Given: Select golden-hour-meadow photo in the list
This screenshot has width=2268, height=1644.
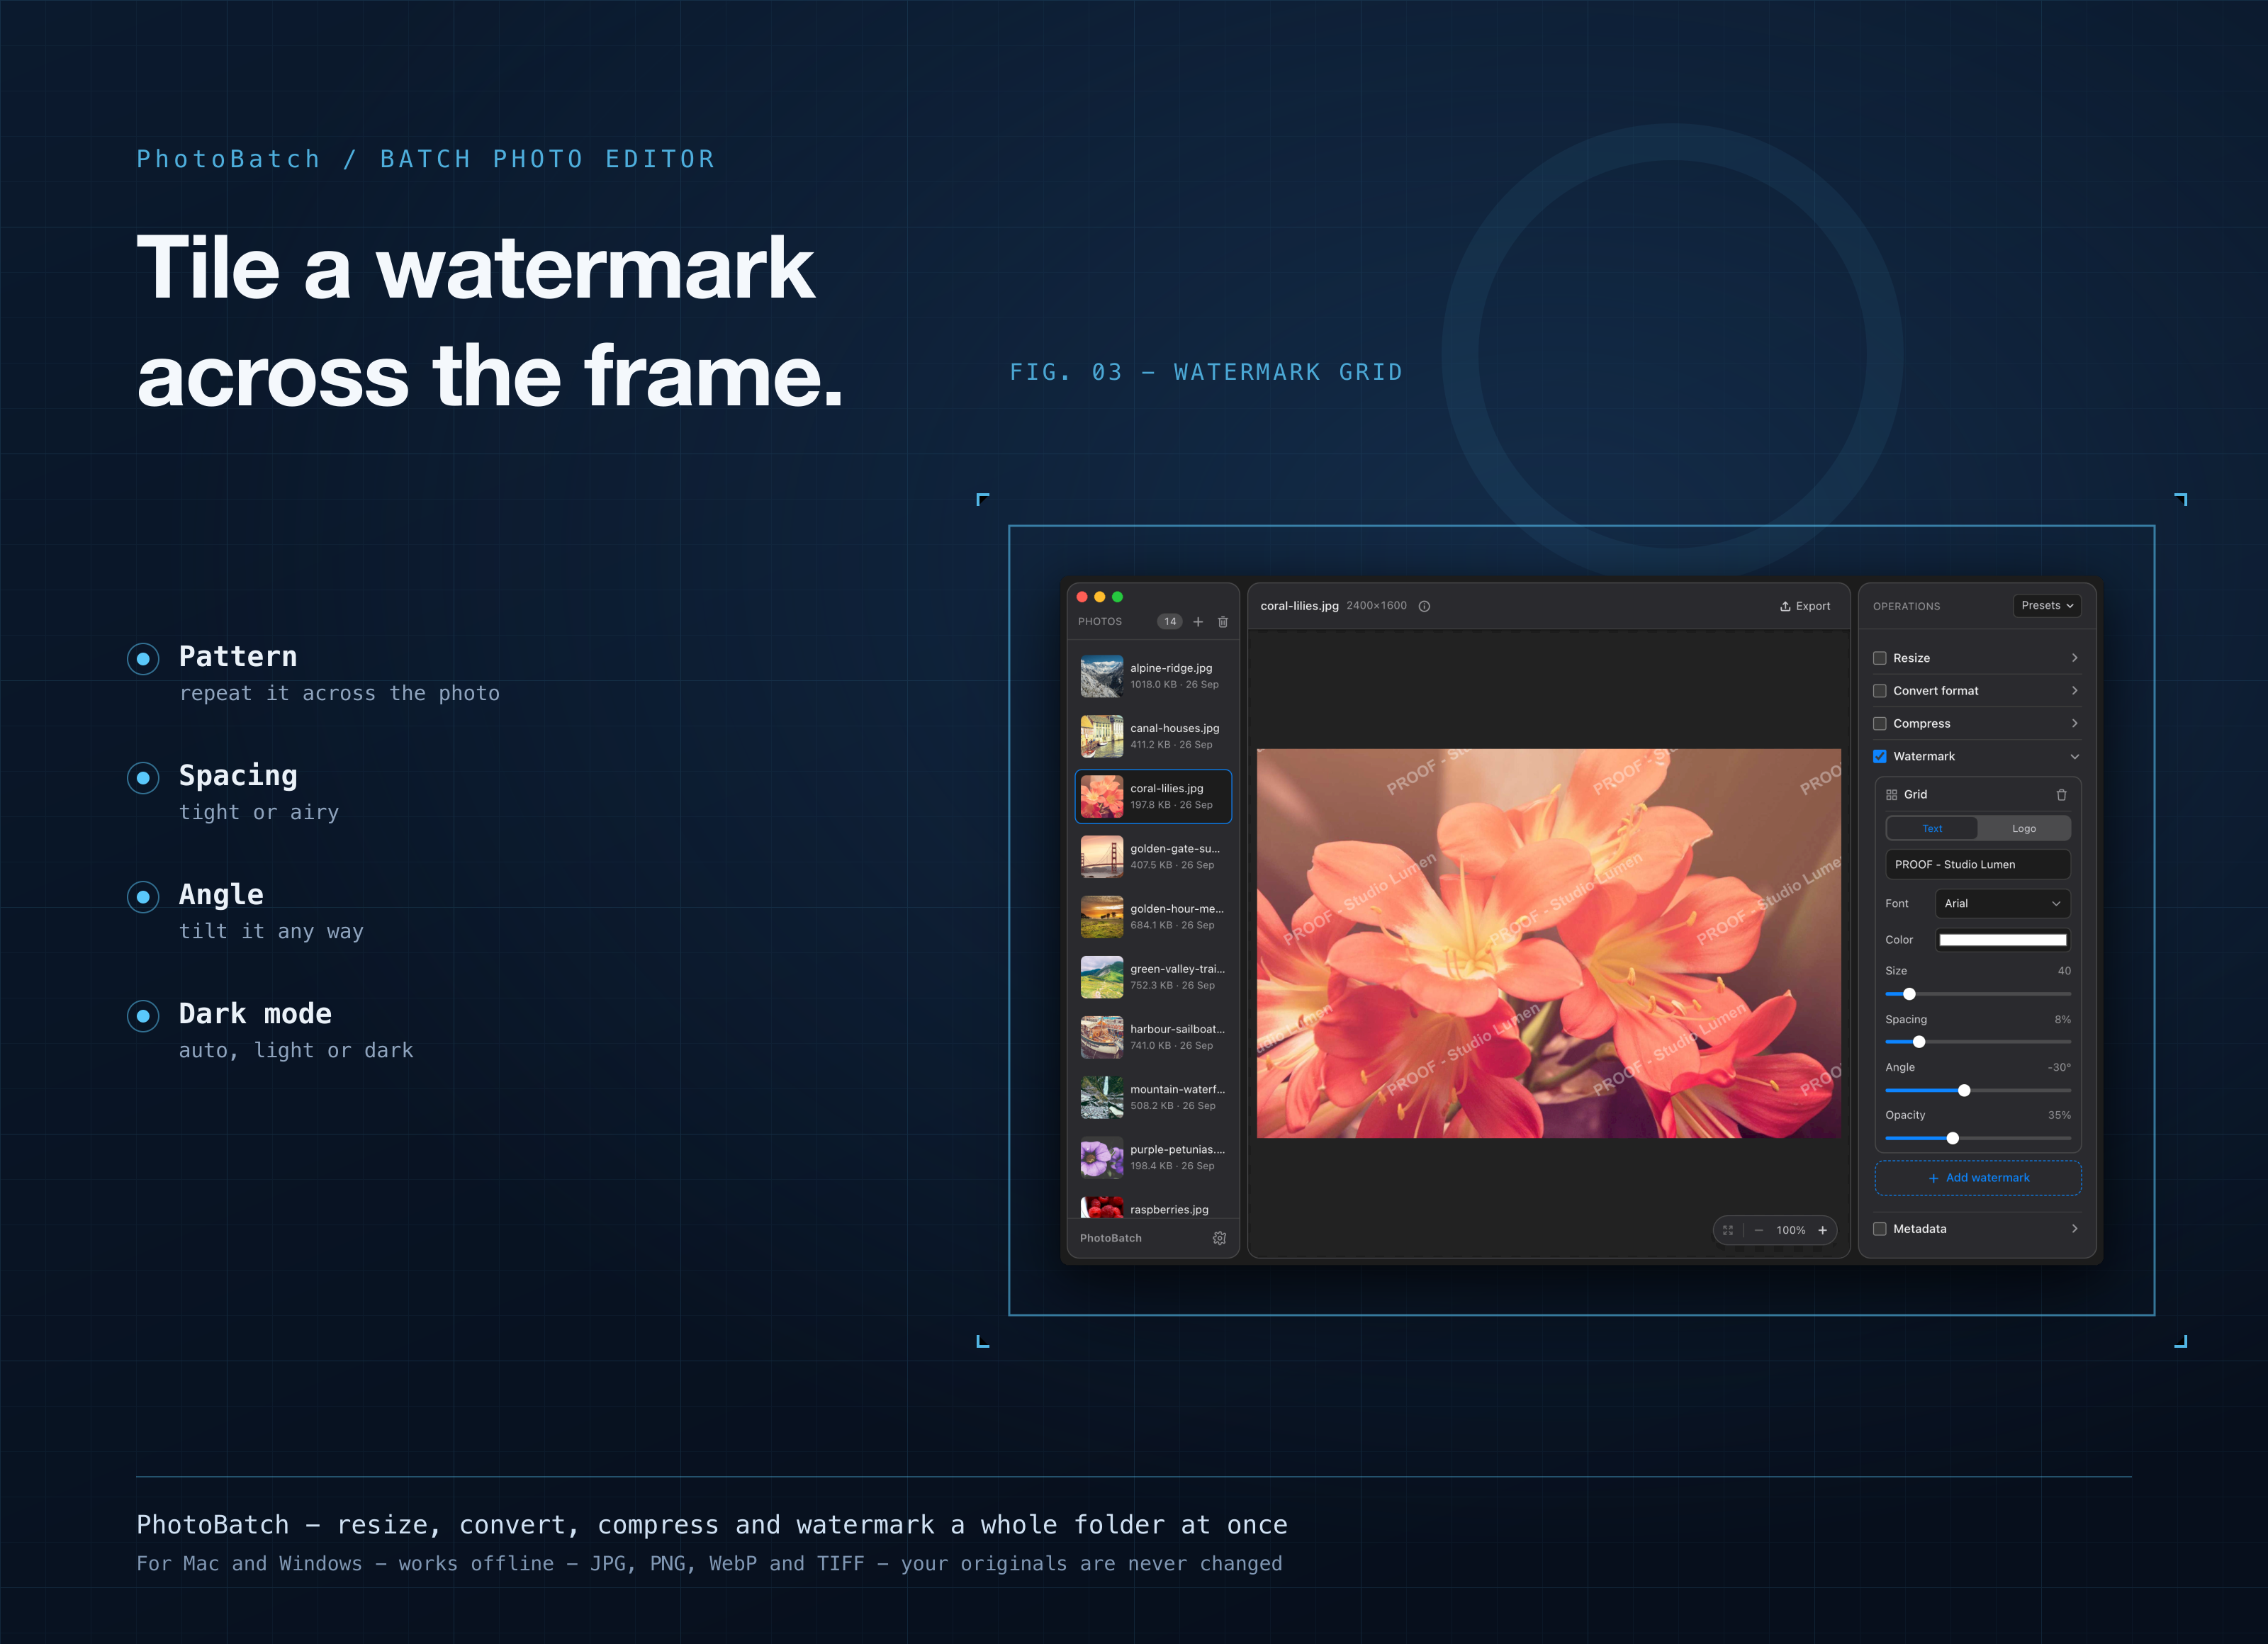Looking at the screenshot, I should tap(1153, 917).
